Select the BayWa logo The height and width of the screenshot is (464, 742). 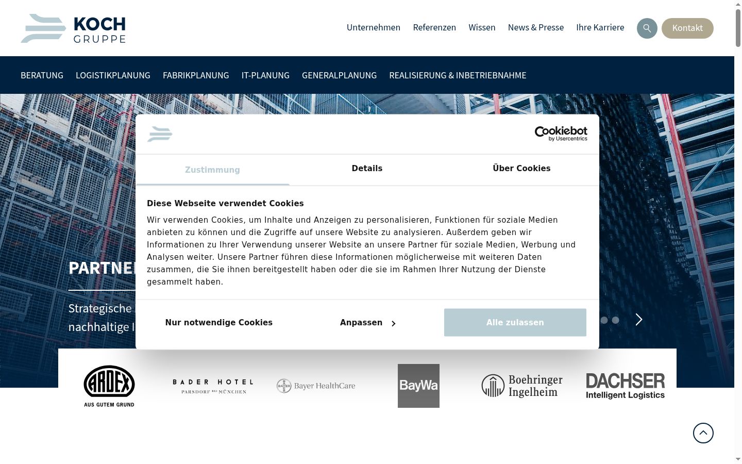click(x=418, y=386)
